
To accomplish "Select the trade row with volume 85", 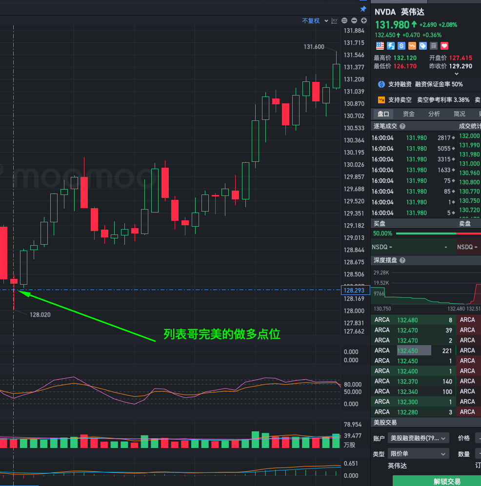I will click(413, 192).
